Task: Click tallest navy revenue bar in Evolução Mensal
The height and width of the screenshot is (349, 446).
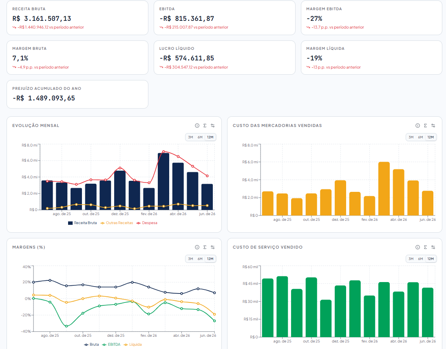Action: coord(163,182)
